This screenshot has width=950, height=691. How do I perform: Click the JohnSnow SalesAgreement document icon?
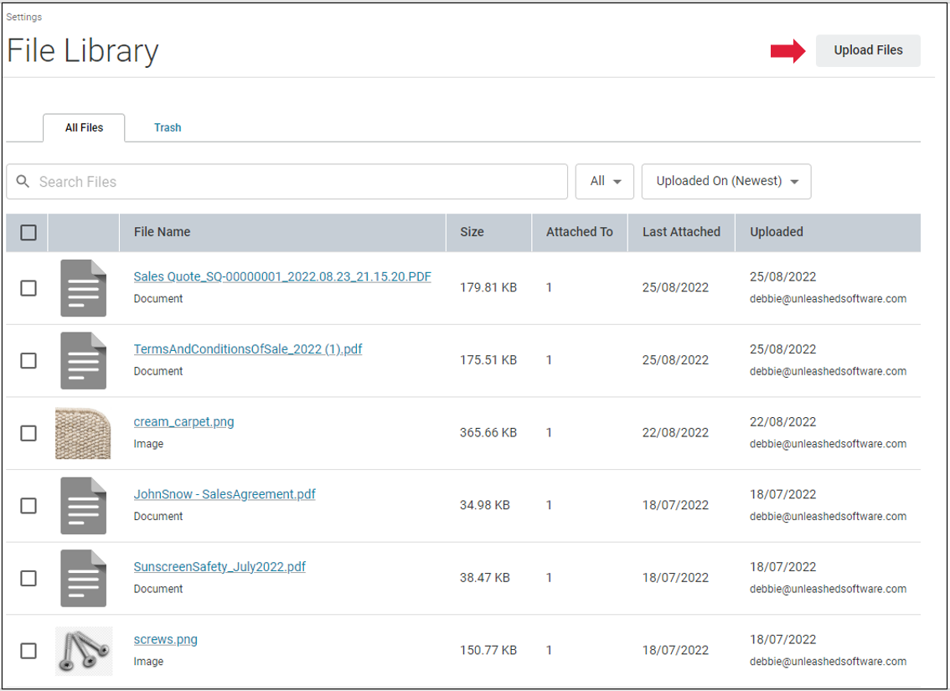point(83,505)
